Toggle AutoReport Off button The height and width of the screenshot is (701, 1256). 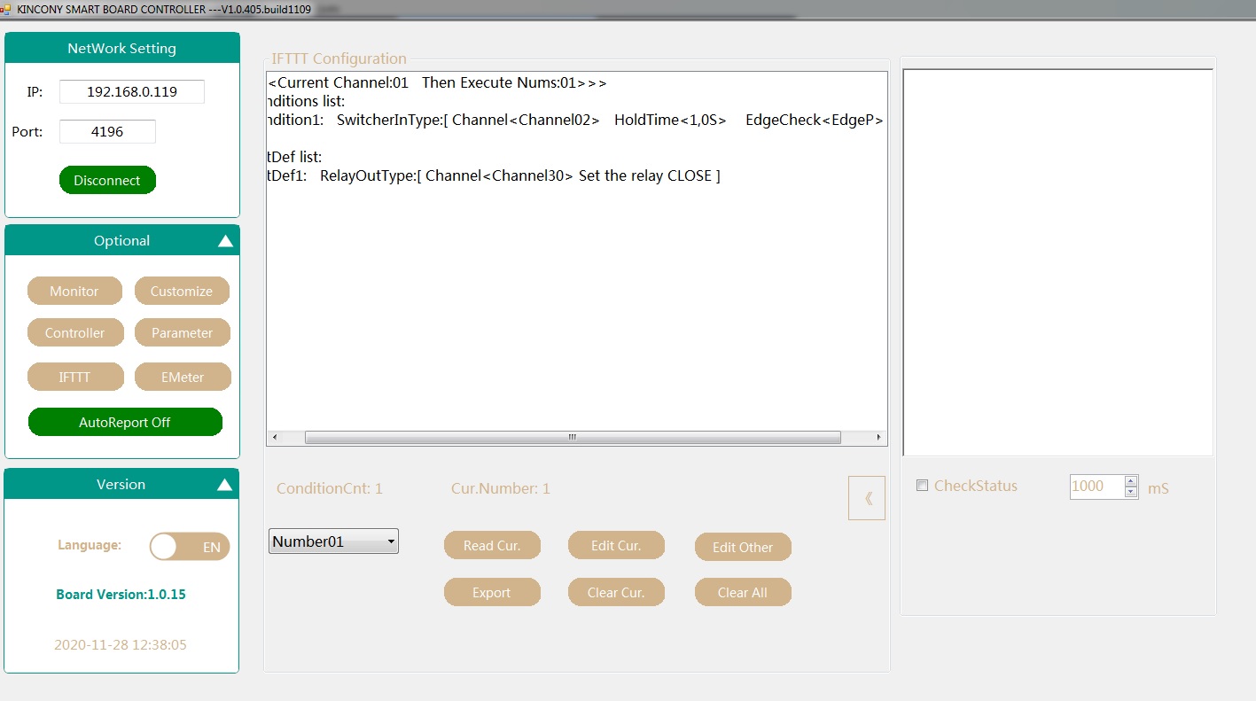pos(125,422)
